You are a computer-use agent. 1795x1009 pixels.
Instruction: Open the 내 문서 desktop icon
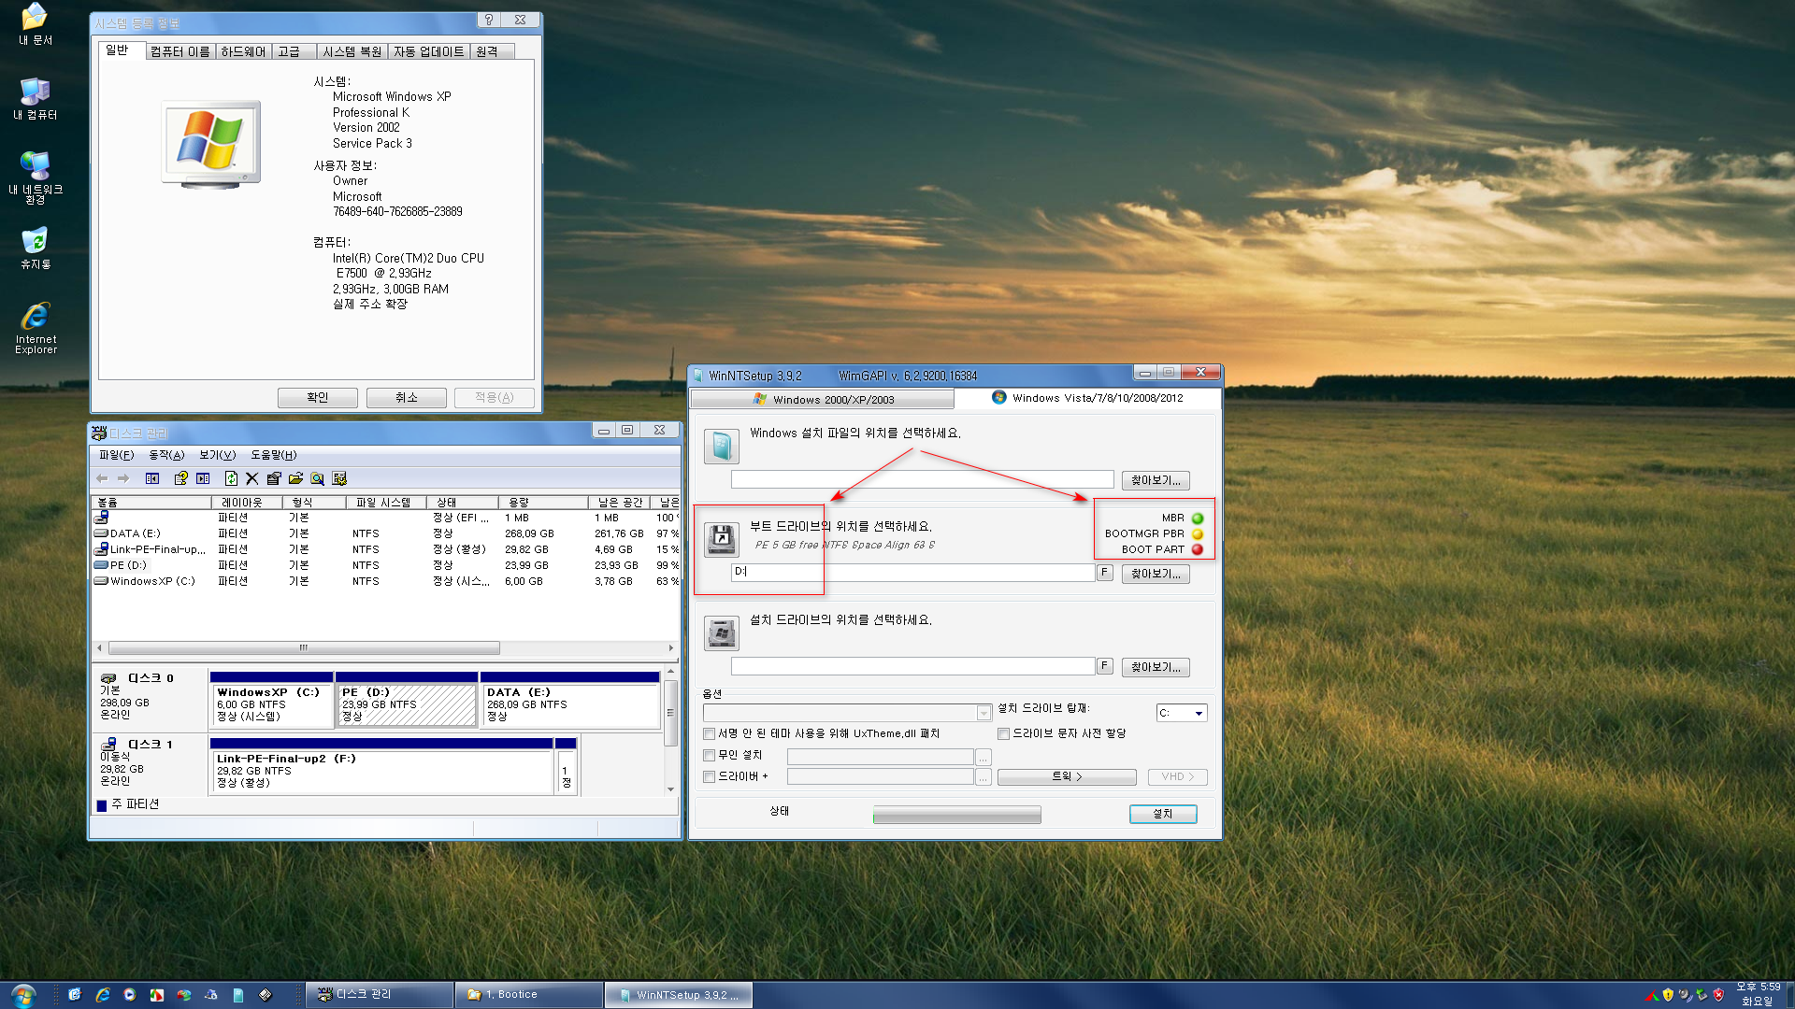coord(36,24)
